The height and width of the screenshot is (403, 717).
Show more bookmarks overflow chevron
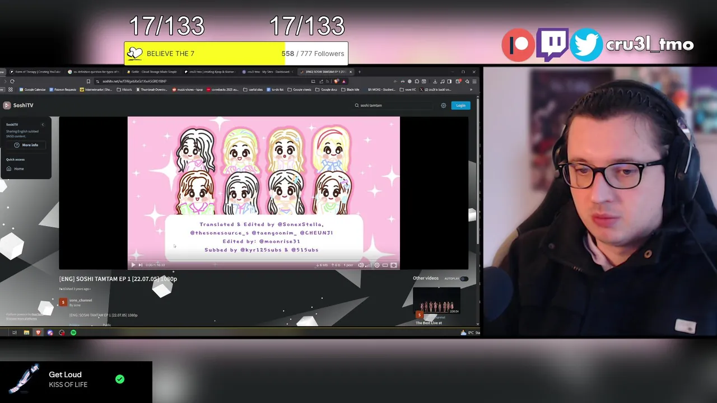471,90
